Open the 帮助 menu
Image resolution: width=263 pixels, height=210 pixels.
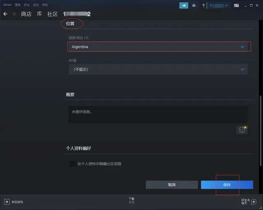[45, 5]
